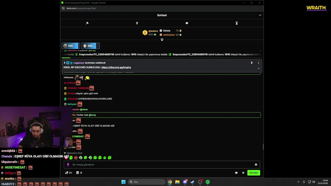Click the first 500 gift badge

[x=70, y=46]
